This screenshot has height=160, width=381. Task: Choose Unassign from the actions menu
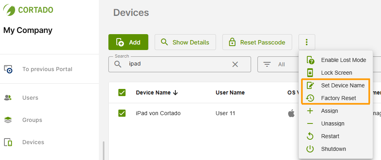tap(332, 123)
